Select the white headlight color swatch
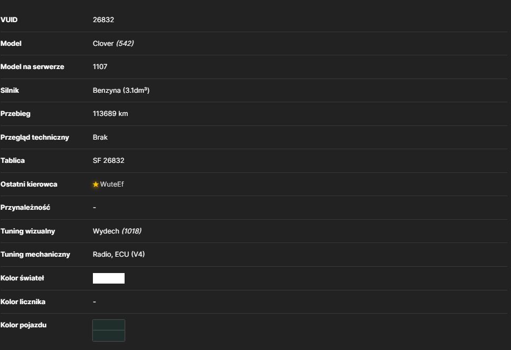511x350 pixels. point(109,278)
